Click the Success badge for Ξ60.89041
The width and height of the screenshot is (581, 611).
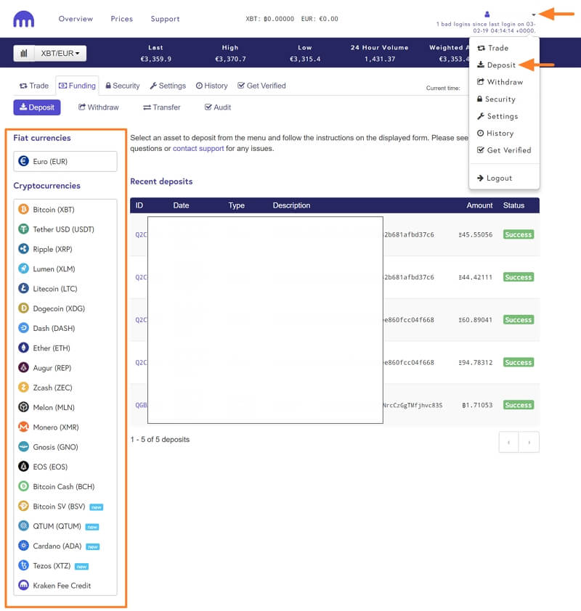tap(519, 319)
